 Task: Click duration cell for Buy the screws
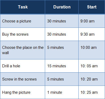(x=62, y=34)
